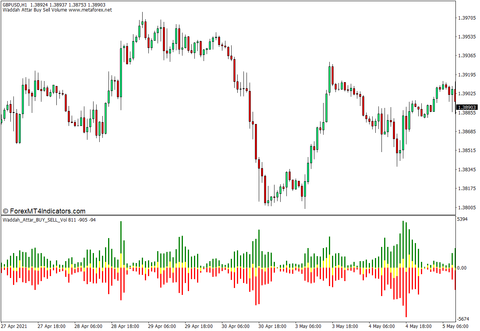Select the 3 May 18:00 time label
This screenshot has height=331, width=480.
tap(346, 326)
